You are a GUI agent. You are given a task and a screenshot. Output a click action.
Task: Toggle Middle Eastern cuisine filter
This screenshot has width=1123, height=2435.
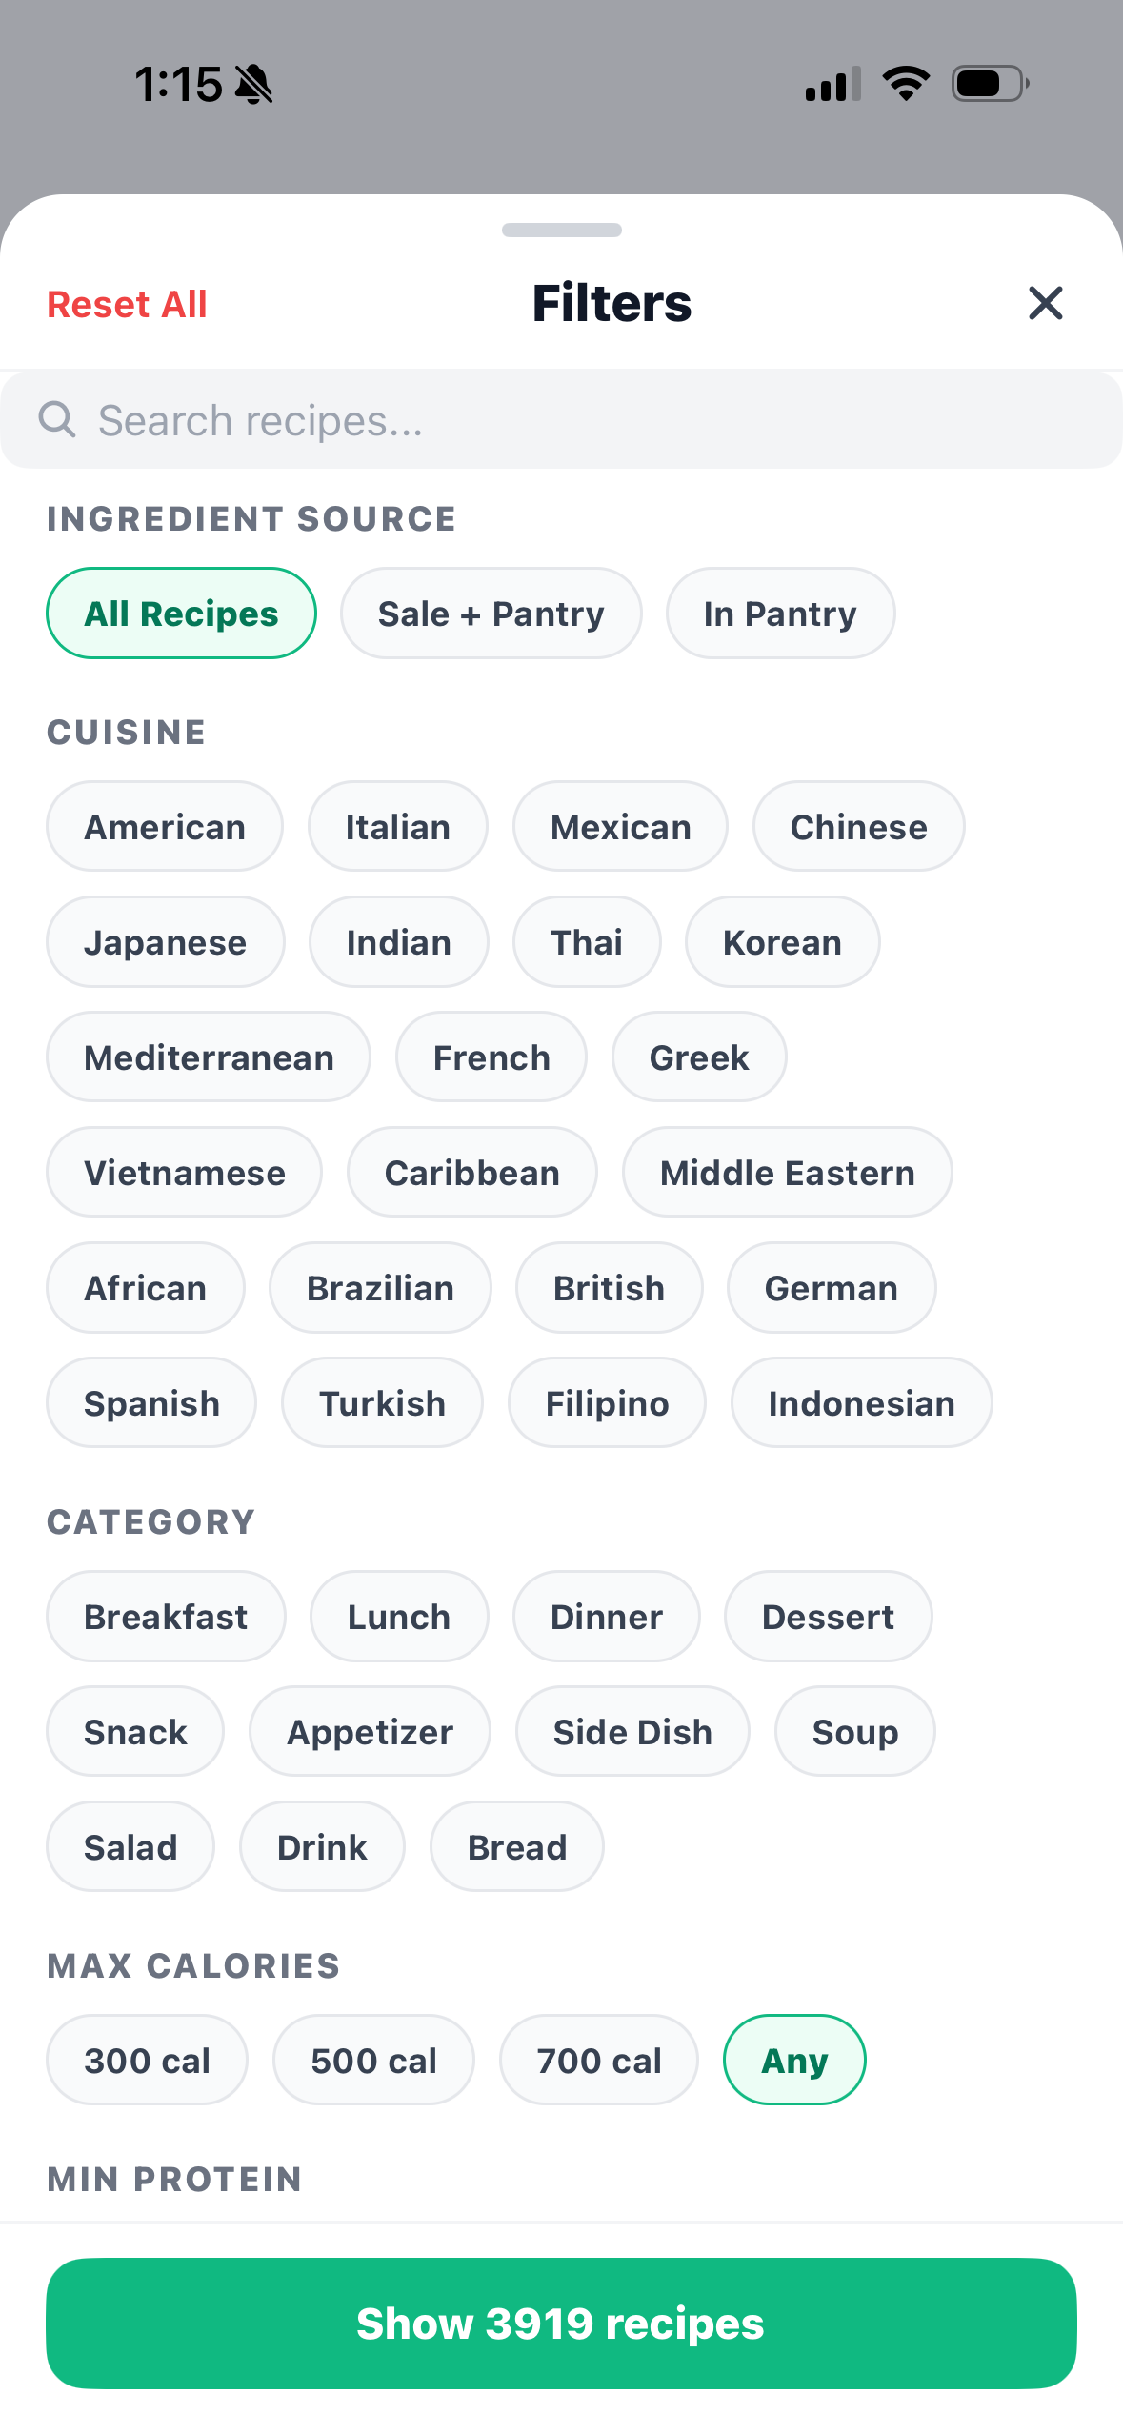pyautogui.click(x=787, y=1173)
